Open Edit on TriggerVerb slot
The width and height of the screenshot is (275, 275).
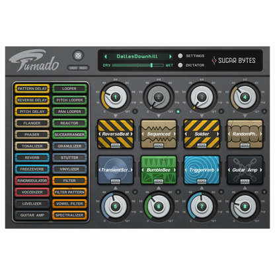click(202, 182)
